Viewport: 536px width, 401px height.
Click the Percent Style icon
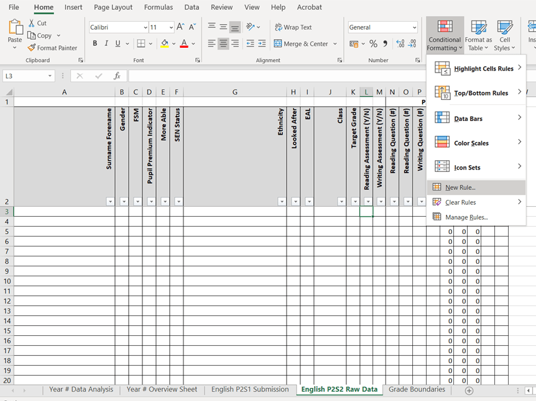[x=373, y=44]
